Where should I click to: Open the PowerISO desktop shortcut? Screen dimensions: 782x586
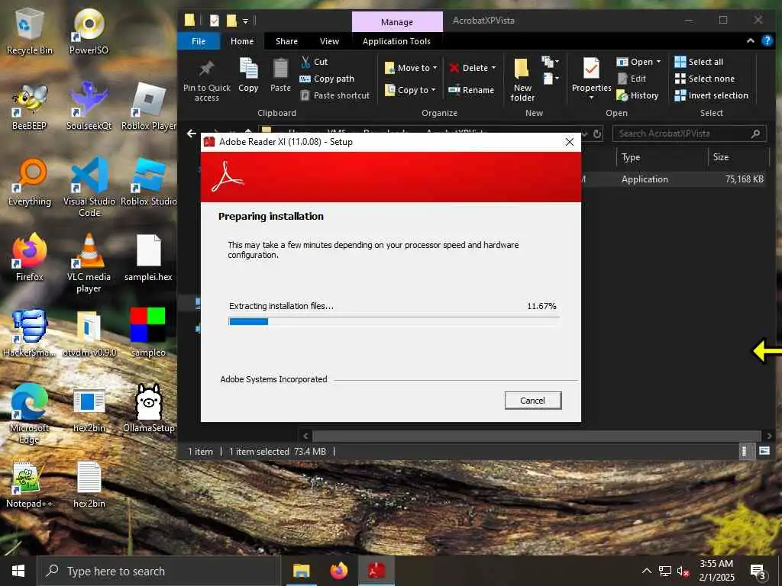[x=89, y=32]
